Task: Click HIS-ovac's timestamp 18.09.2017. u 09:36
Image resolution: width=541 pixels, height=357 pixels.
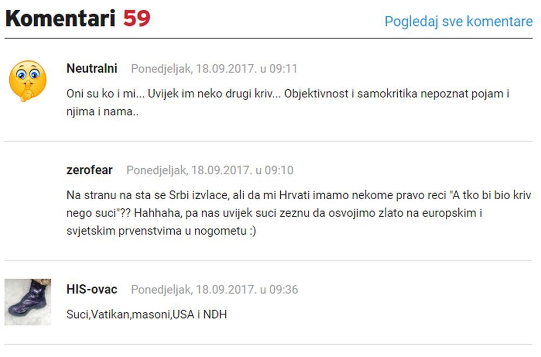Action: (247, 289)
